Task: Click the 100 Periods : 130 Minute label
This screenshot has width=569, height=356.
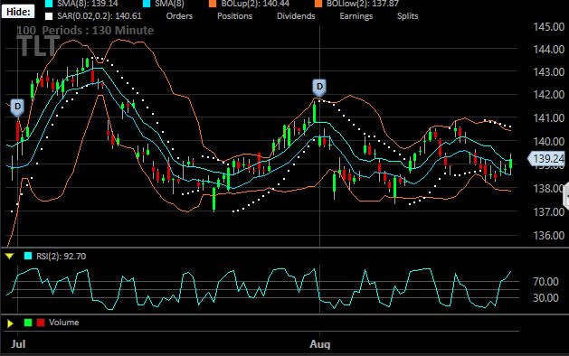Action: 85,30
